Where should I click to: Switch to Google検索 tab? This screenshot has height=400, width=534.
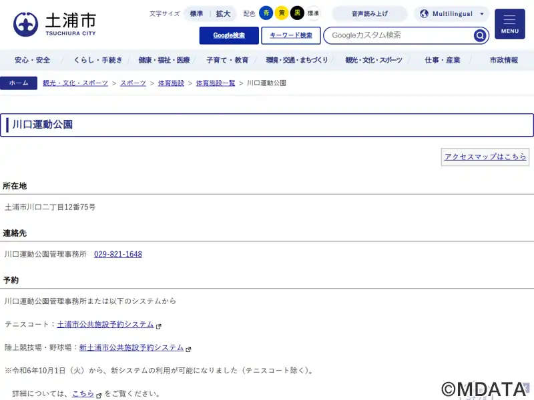[229, 35]
